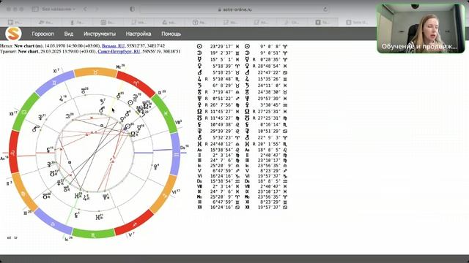Select the orange Virgo sign on the ring
This screenshot has width=469, height=263.
pos(23,194)
